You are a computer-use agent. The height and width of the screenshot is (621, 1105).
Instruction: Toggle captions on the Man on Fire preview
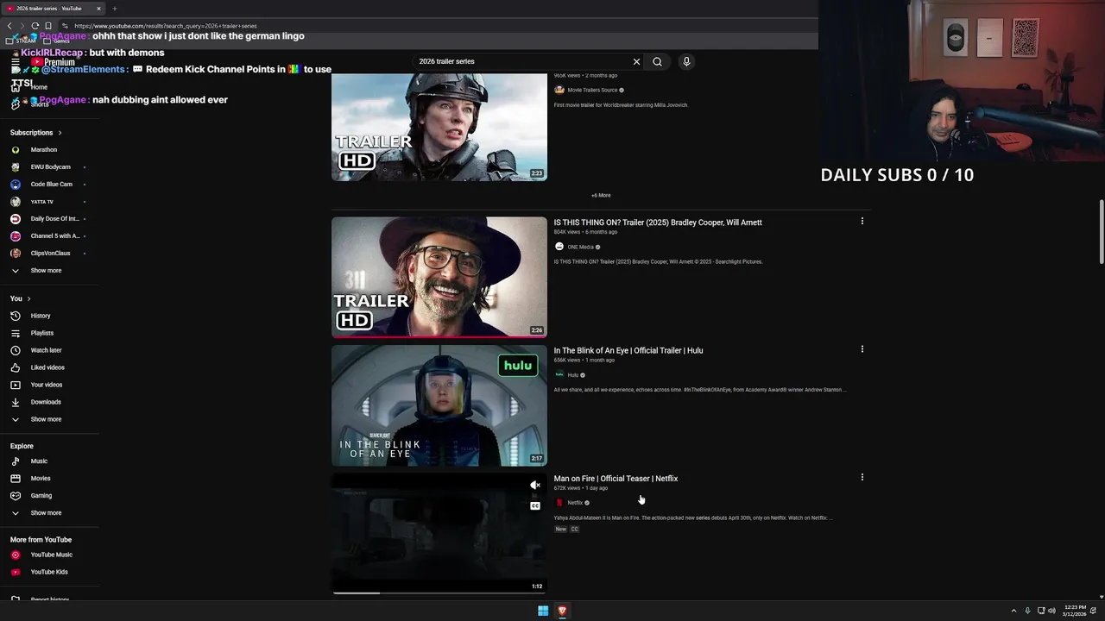[x=535, y=506]
